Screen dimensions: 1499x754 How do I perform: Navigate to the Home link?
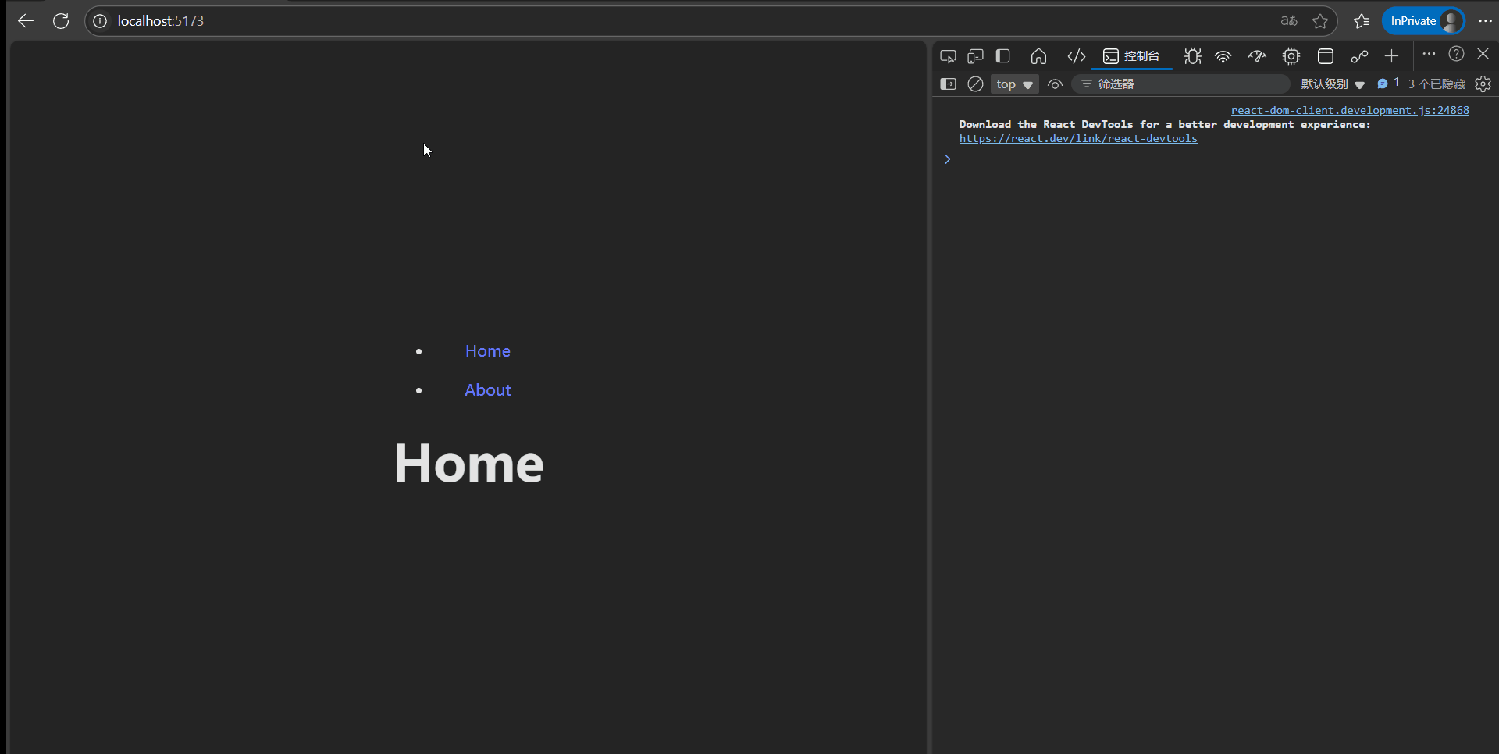coord(488,351)
